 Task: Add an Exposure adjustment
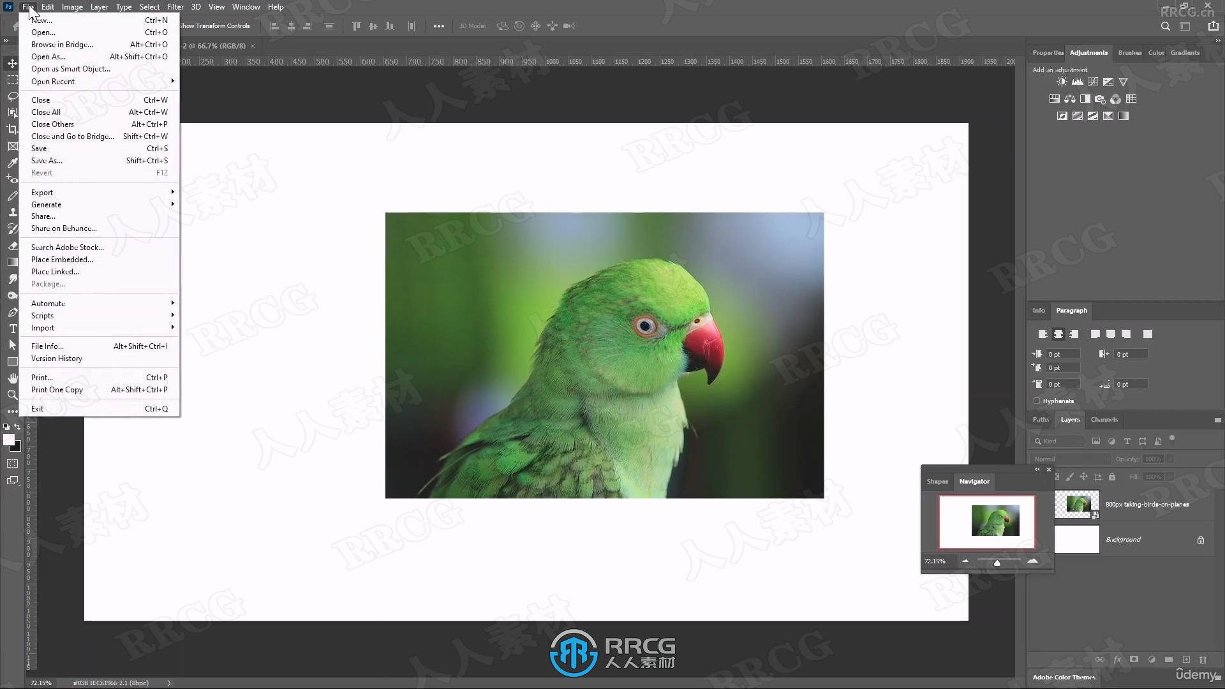pos(1108,82)
